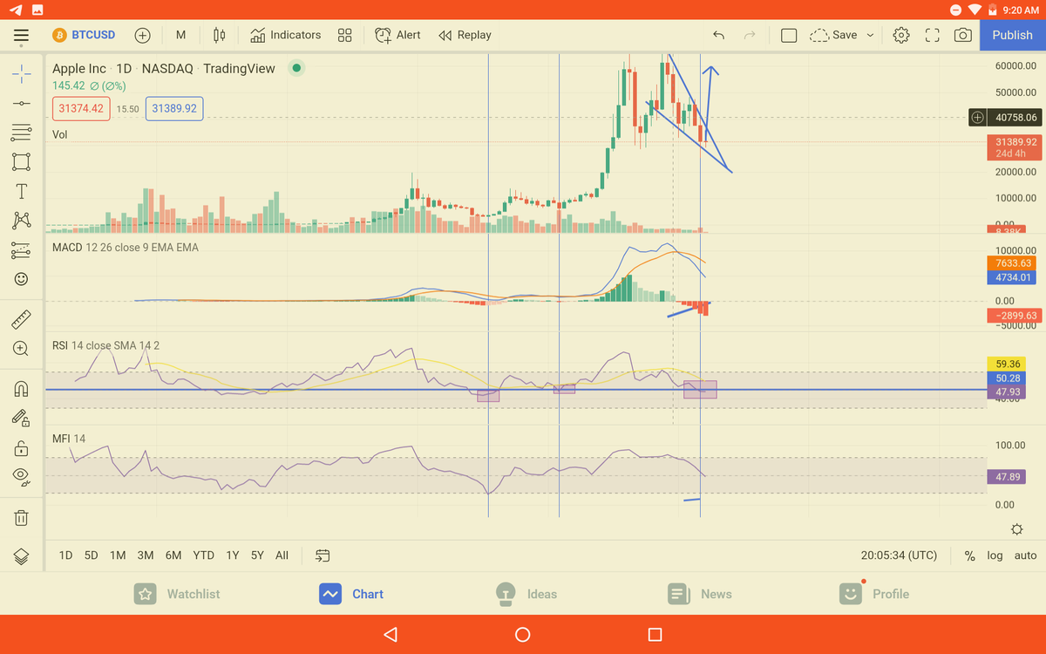Take a chart snapshot with camera icon

click(963, 35)
